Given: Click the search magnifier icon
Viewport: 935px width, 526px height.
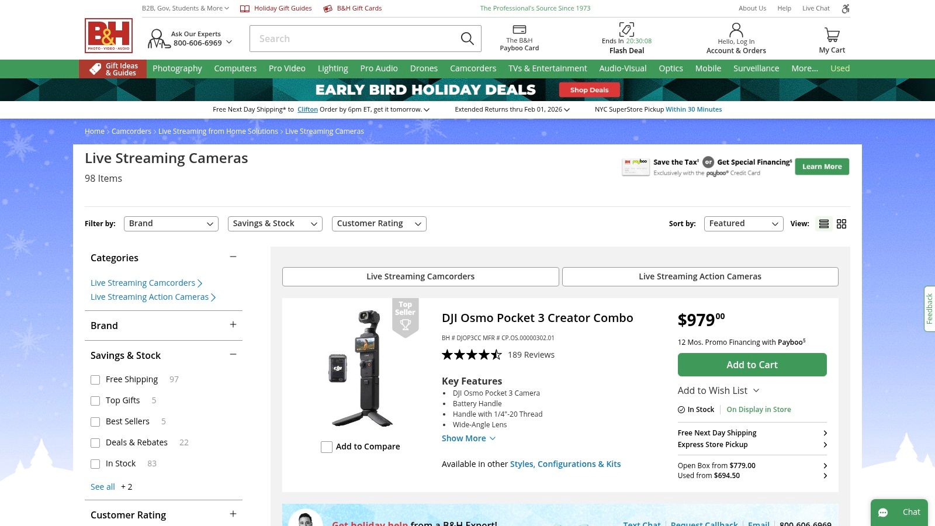Looking at the screenshot, I should point(467,39).
